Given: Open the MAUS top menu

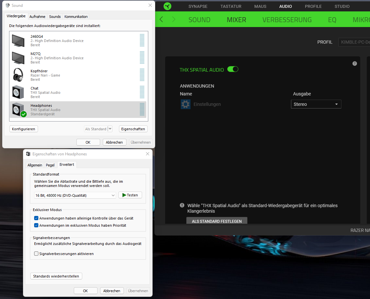Looking at the screenshot, I should [x=260, y=7].
